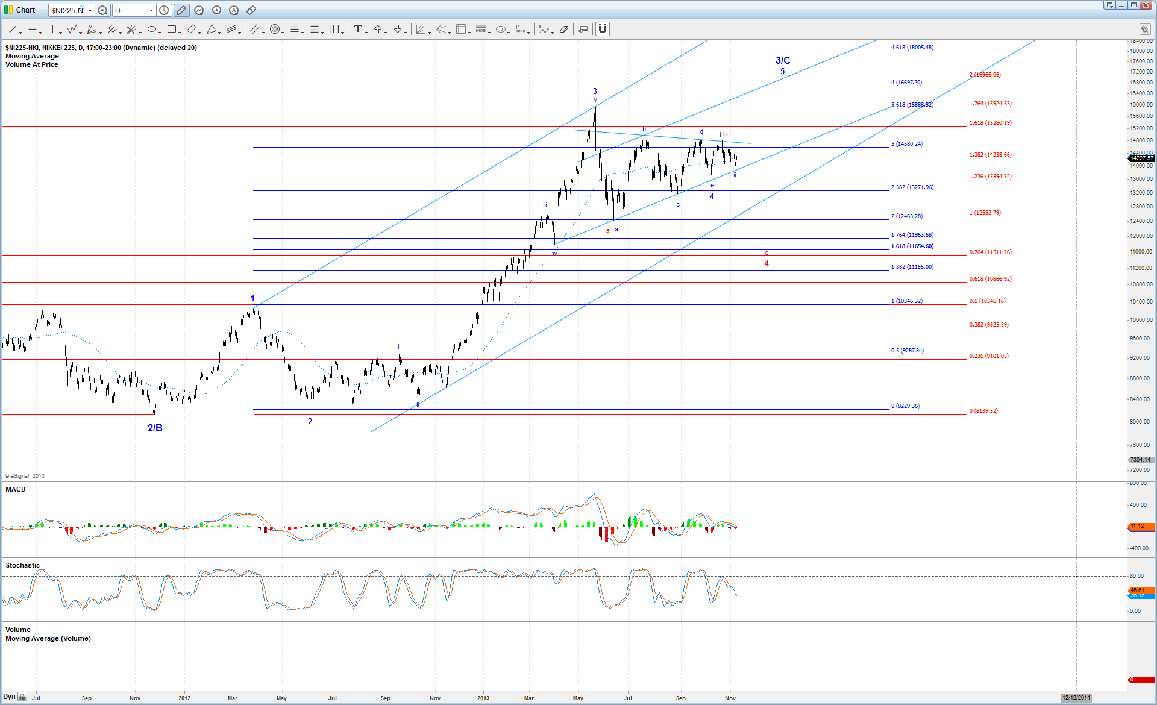Click the top-right chart pop-out icon
Viewport: 1157px width, 705px height.
(x=1144, y=29)
